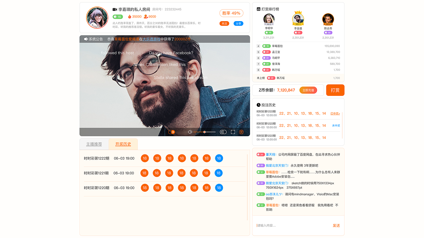Screen dimensions: 424x238
Task: Click the orange 赏 reward icon in player controls
Action: click(x=241, y=132)
